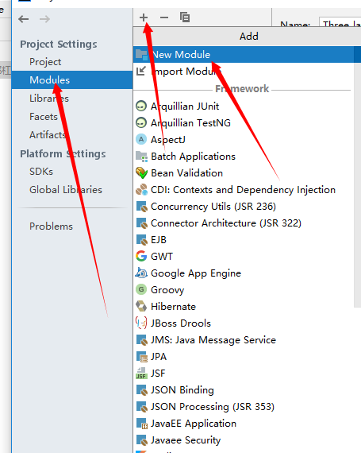The image size is (361, 453).
Task: Click the JBoss Drools icon
Action: pyautogui.click(x=141, y=323)
